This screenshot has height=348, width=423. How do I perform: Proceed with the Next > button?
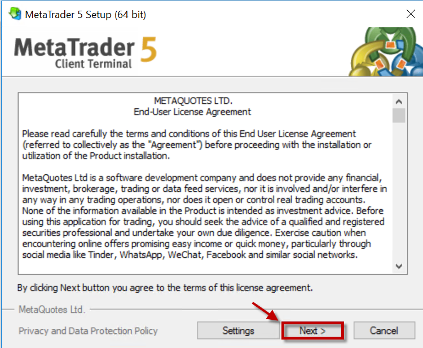pyautogui.click(x=312, y=331)
